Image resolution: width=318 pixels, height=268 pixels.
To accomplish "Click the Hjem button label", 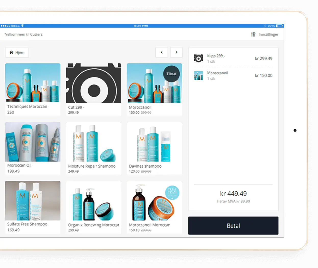I will coord(20,53).
